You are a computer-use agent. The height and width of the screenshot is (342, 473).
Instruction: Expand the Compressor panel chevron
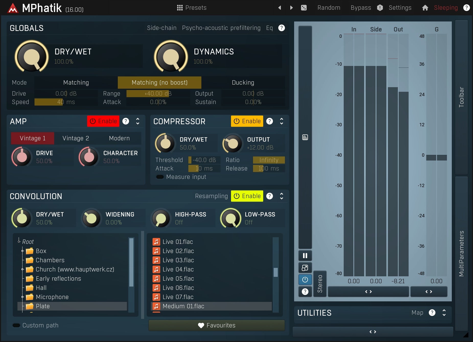281,121
